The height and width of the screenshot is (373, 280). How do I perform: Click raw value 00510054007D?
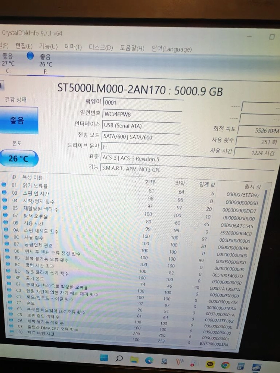click(227, 276)
